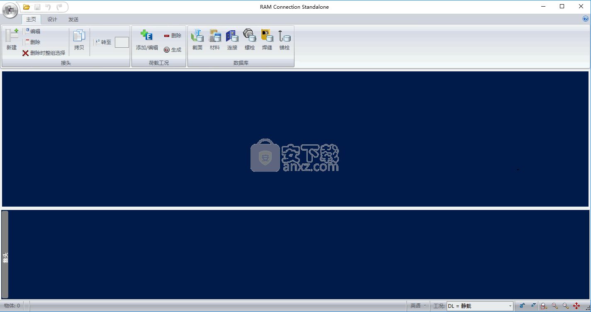Viewport: 591px width, 312px height.
Task: Open the 连接 connections database
Action: coord(232,40)
